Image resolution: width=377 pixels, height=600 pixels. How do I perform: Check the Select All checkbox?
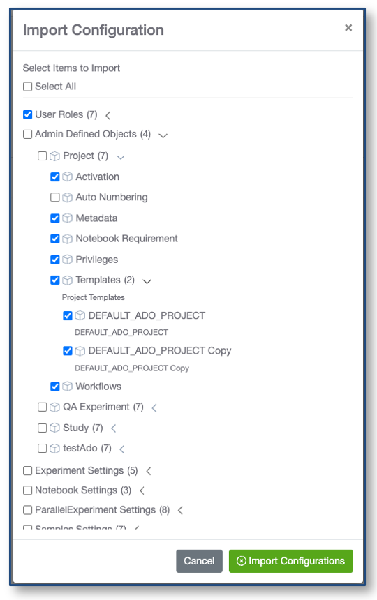(27, 87)
